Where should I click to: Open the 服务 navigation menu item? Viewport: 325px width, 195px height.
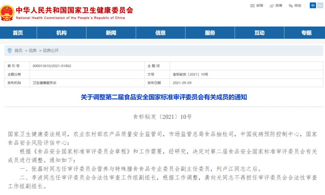pos(210,33)
